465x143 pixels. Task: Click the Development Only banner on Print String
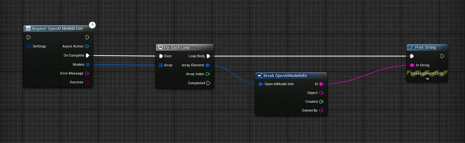click(x=427, y=74)
